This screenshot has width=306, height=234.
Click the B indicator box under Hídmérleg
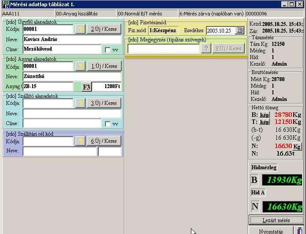[x=254, y=180]
